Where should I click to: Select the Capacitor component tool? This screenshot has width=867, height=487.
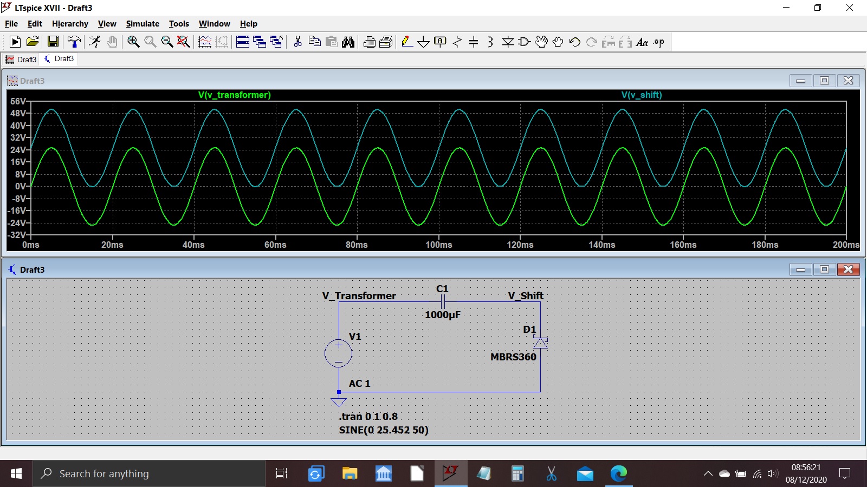click(x=474, y=42)
